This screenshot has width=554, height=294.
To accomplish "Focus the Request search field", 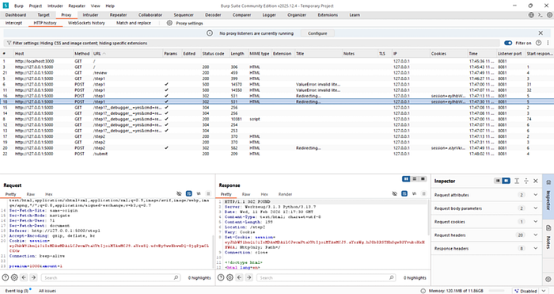I will click(111, 277).
